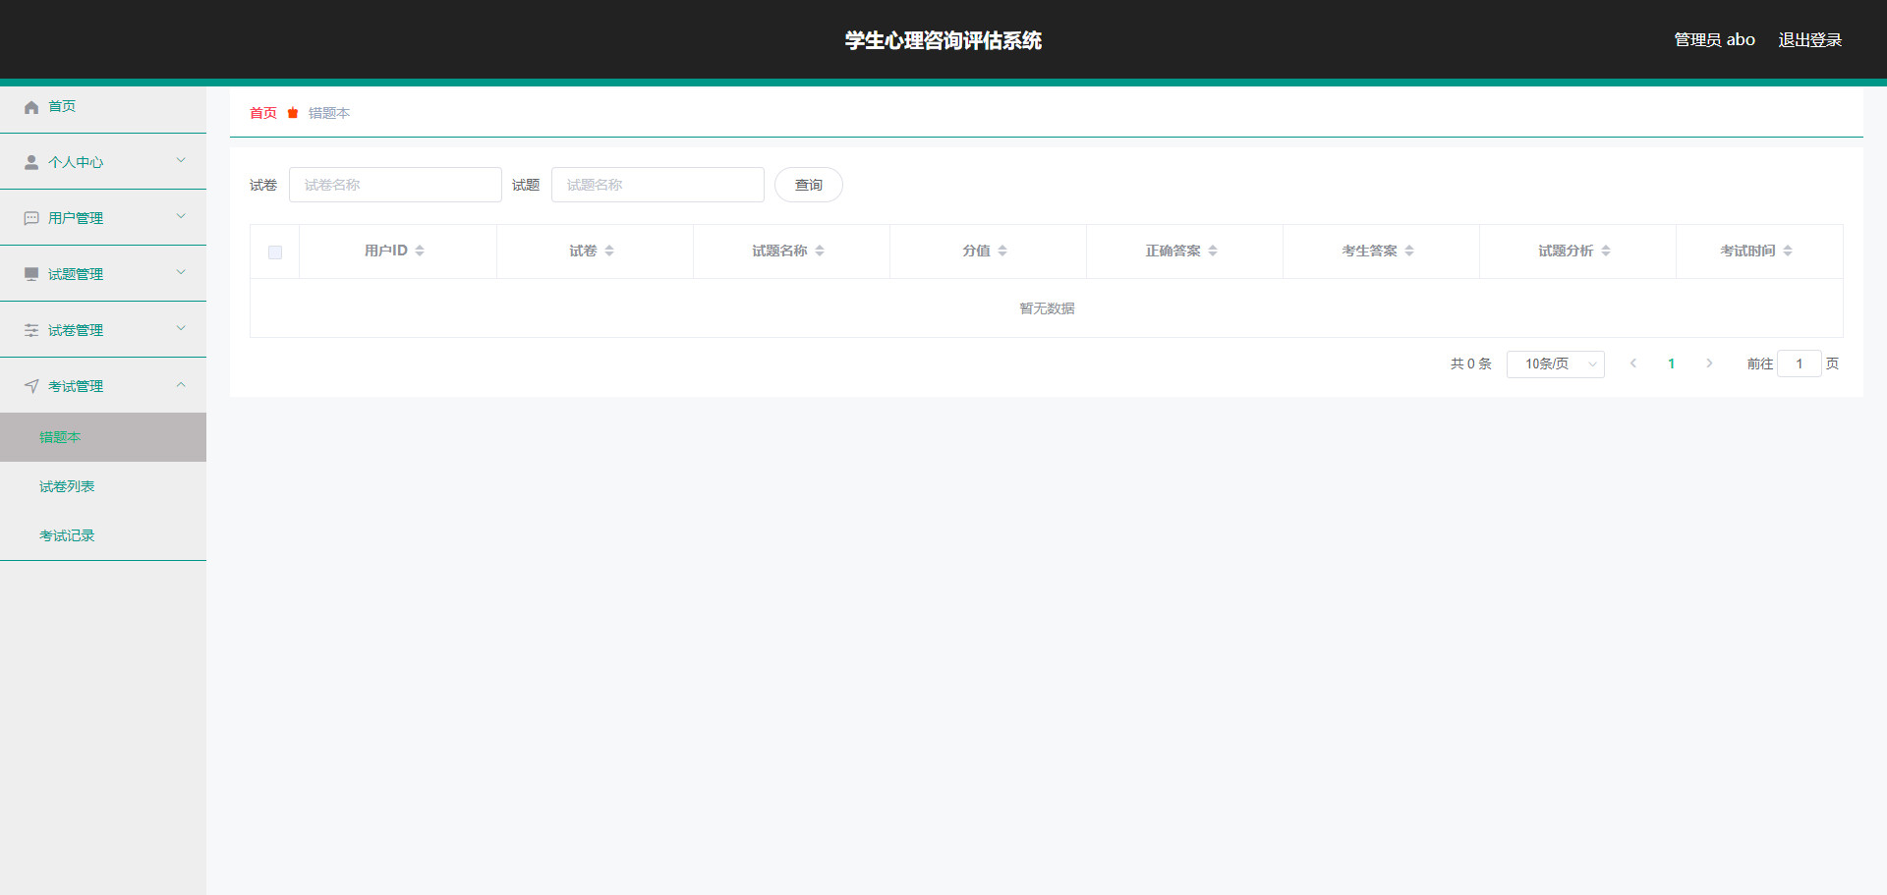Screen dimensions: 1887x895
Task: Select page number 1 in pagination
Action: (x=1671, y=364)
